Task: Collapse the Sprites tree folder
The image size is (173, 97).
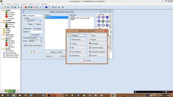Action: pos(2,10)
